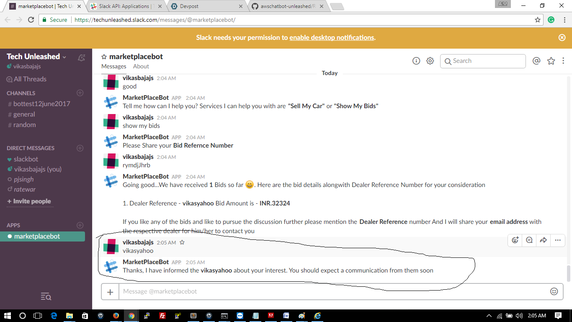The width and height of the screenshot is (572, 322).
Task: Open File Explorer from taskbar
Action: pos(70,316)
